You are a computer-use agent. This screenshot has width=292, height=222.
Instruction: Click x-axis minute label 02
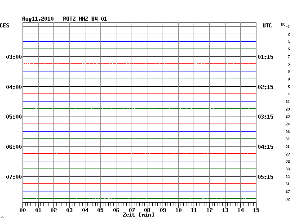[x=53, y=210]
